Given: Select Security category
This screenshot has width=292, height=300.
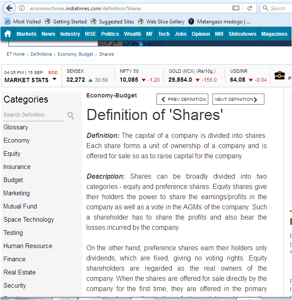Looking at the screenshot, I should [15, 286].
